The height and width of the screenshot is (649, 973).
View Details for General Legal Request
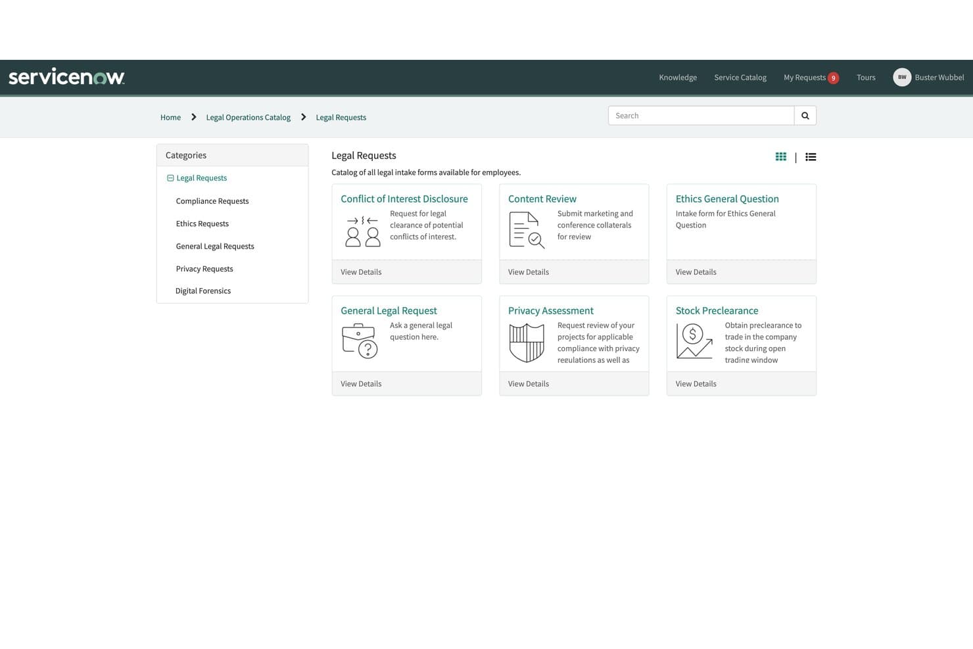361,384
